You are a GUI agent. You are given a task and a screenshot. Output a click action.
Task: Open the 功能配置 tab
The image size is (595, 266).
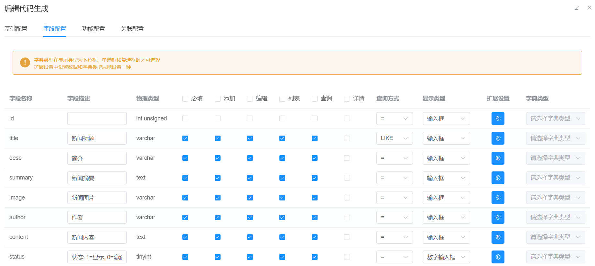(93, 29)
